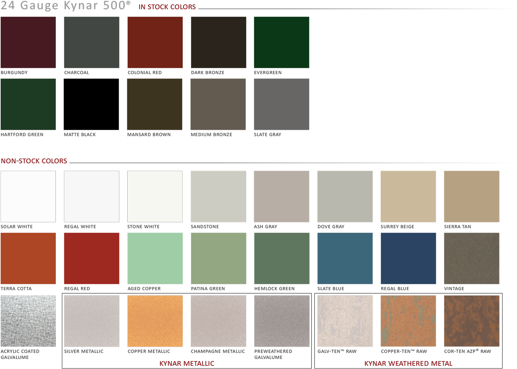Click the Acrylic Coated Galvalume swatch
The width and height of the screenshot is (517, 369).
(x=28, y=321)
